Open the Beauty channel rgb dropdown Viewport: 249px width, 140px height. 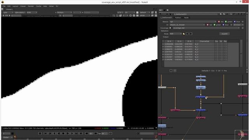193,22
